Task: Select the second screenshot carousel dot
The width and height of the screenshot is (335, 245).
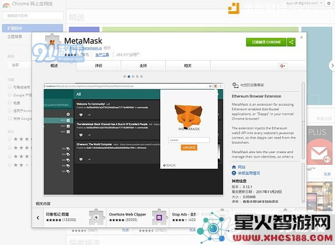Action: point(129,76)
